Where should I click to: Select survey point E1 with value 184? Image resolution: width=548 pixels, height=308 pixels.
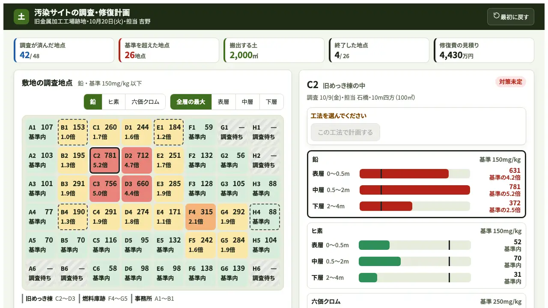pos(169,132)
